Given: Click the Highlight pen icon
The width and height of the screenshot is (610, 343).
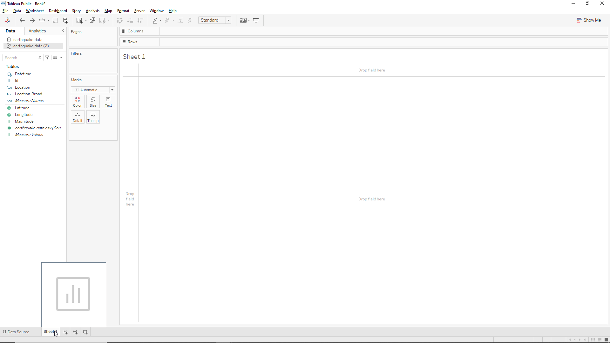Looking at the screenshot, I should point(155,20).
